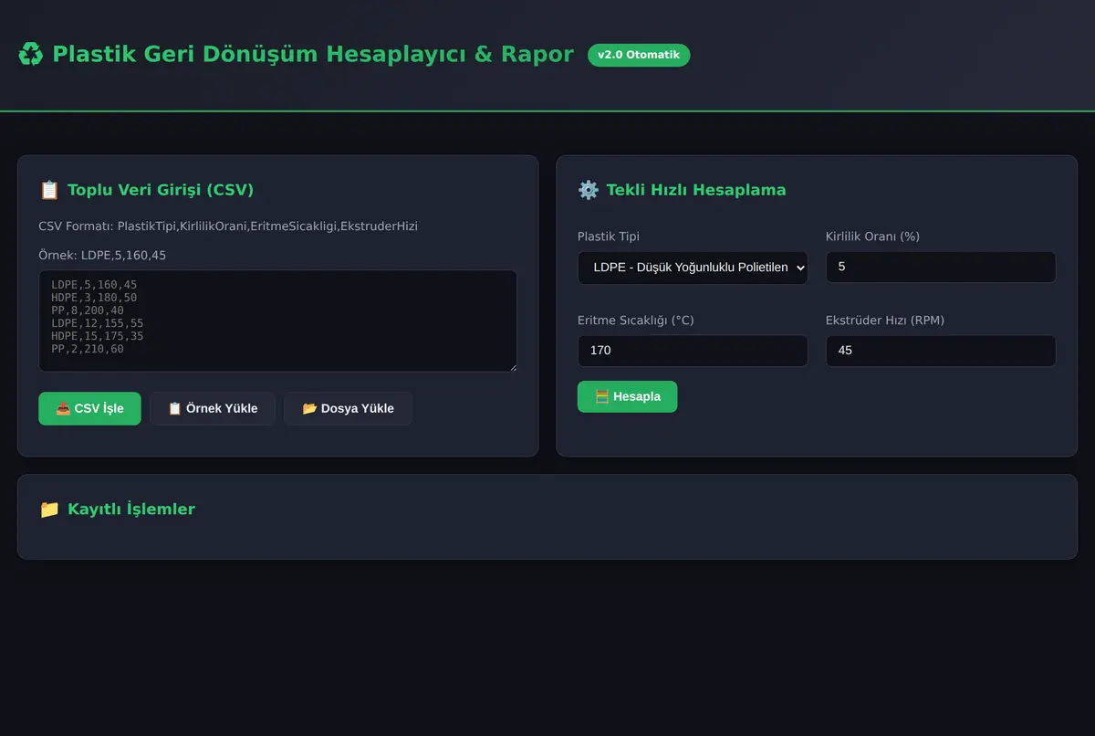The height and width of the screenshot is (736, 1095).
Task: Click the Kirlilik Oranı (%) label
Action: point(872,237)
